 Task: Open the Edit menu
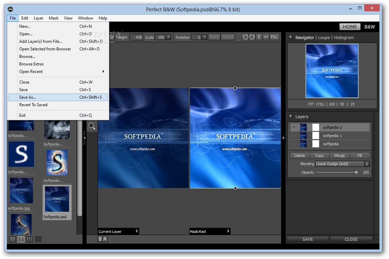(24, 18)
